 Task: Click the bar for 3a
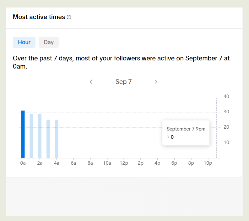coord(48,139)
